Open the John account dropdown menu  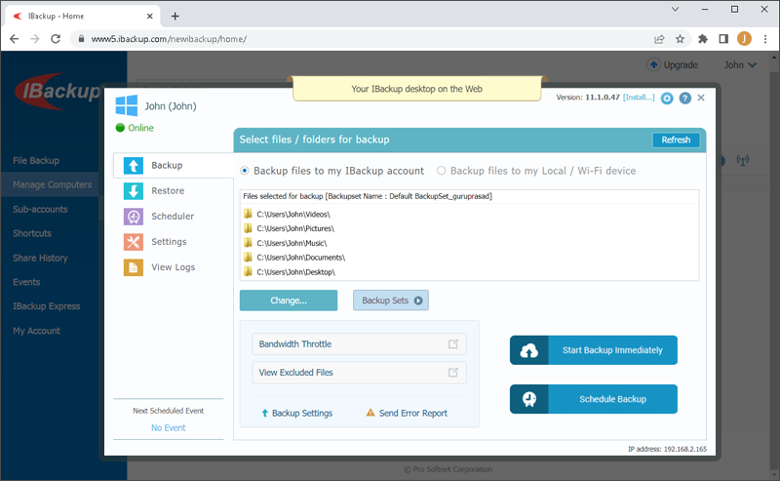740,65
